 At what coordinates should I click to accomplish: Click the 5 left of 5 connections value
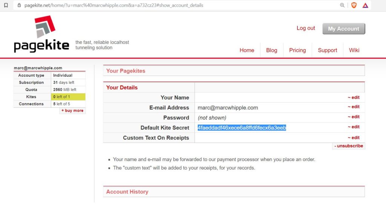pyautogui.click(x=61, y=104)
